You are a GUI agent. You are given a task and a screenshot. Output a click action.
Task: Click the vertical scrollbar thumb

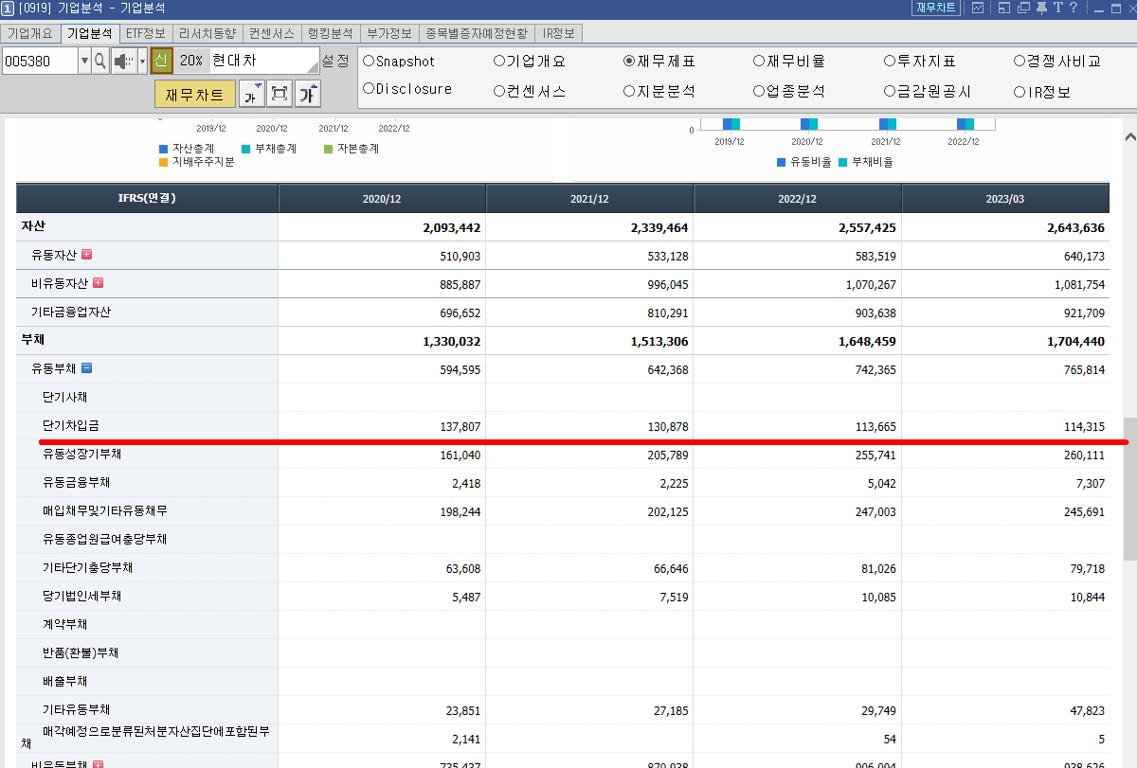[1129, 491]
